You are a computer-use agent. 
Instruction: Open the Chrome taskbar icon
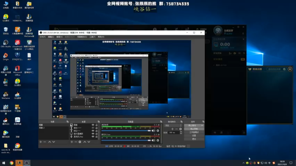point(11,163)
